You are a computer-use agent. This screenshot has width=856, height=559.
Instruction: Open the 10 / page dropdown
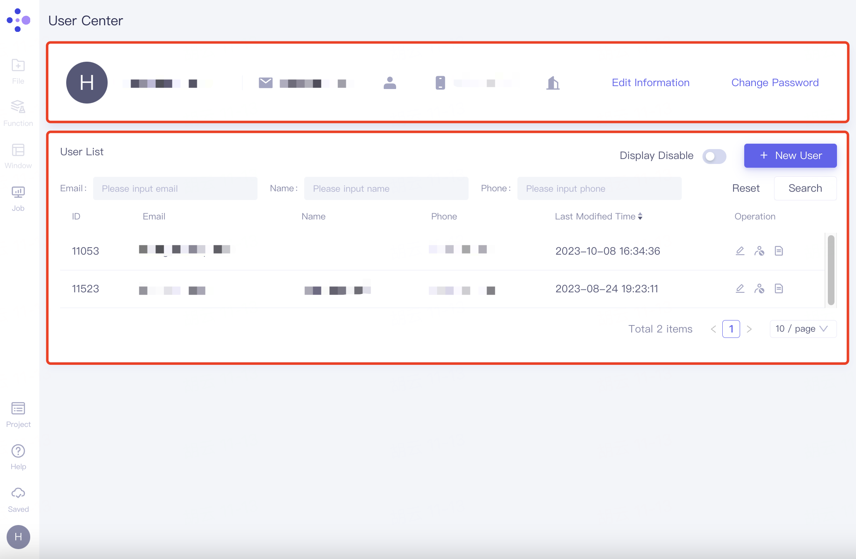802,329
